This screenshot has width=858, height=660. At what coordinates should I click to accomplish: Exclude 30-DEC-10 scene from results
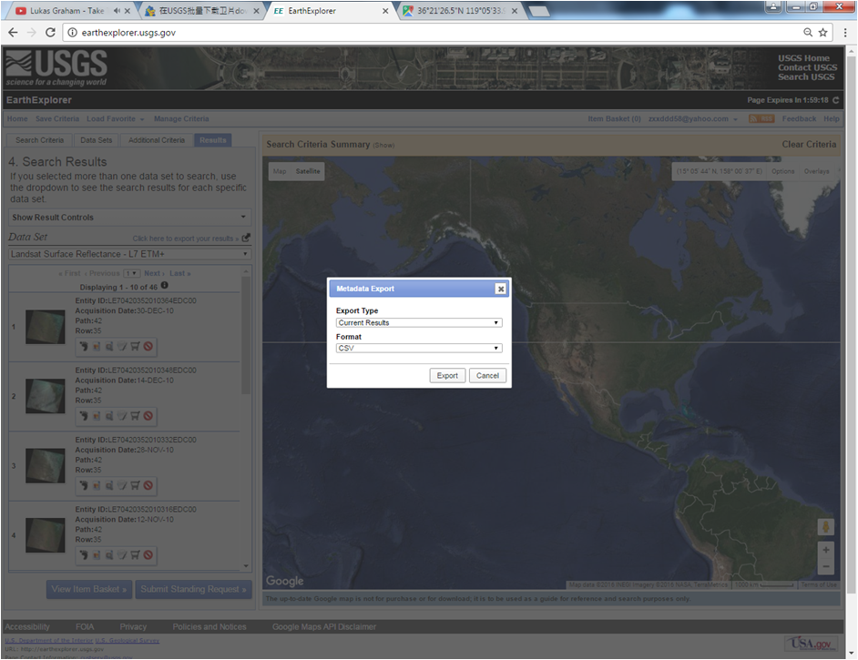click(x=148, y=346)
